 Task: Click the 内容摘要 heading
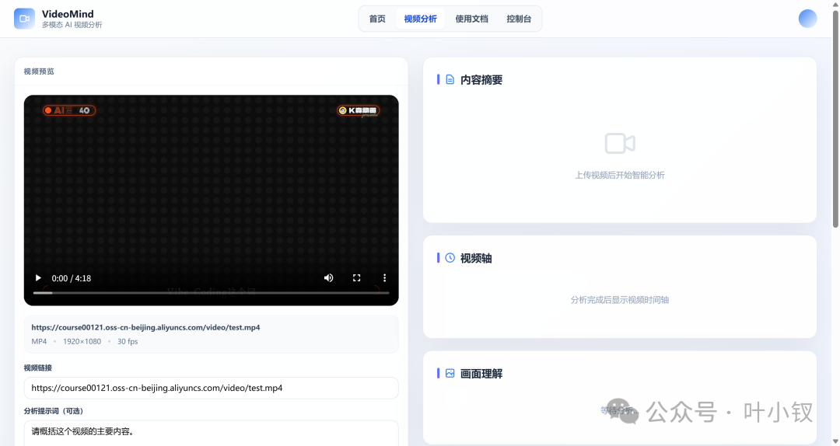point(481,80)
